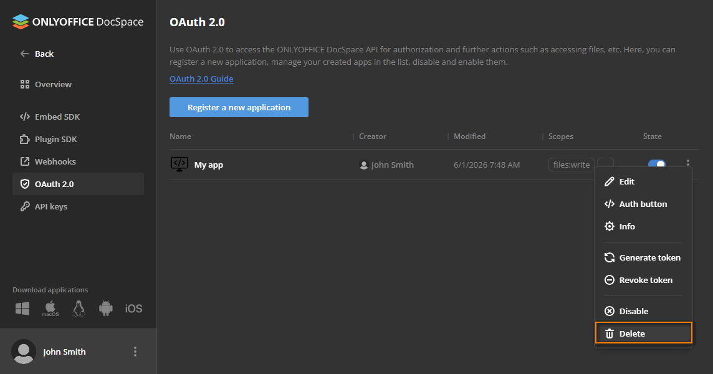Select OAuth 2.0 in the sidebar
Screen dimensions: 713x374
pos(78,184)
